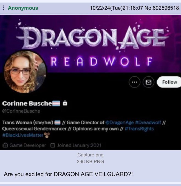Follow Corinne Busche's profile
The width and height of the screenshot is (181, 186).
point(169,82)
